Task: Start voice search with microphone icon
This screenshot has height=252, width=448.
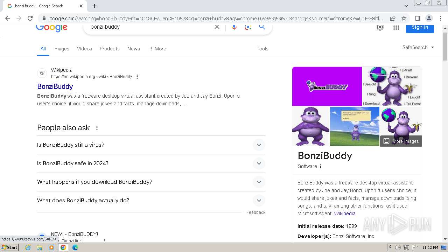Action: pyautogui.click(x=234, y=27)
